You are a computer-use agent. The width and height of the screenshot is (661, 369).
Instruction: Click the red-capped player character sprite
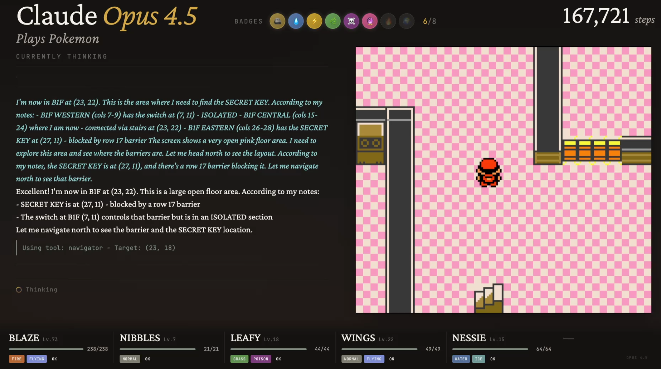489,172
